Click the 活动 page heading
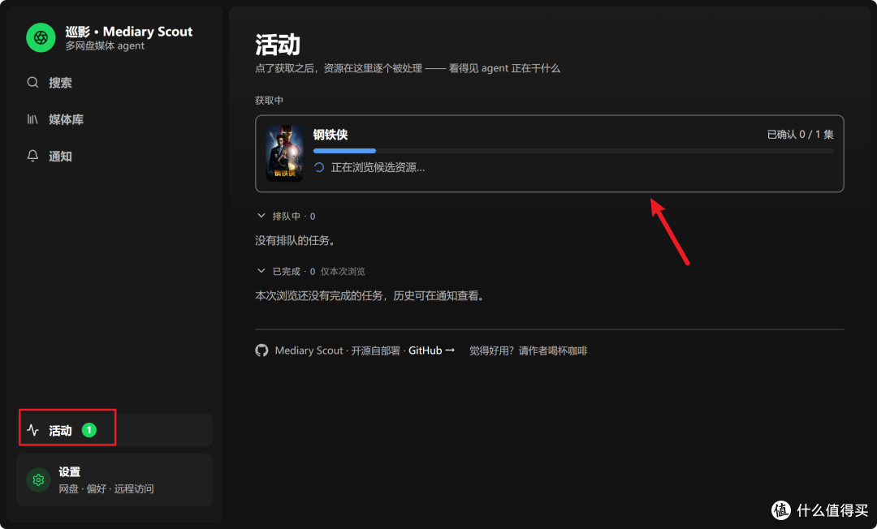The image size is (877, 529). 278,45
